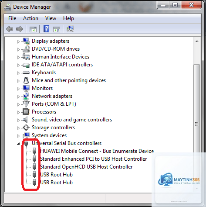206x207 pixels.
Task: Expand the Processors node
Action: [18, 112]
